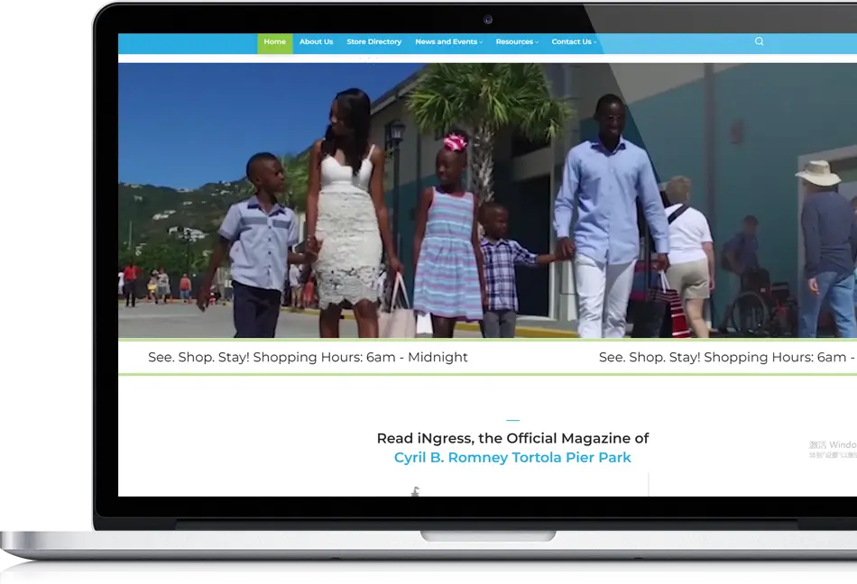Click the left Shopping Hours ticker text
Viewport: 857px width, 584px height.
308,357
